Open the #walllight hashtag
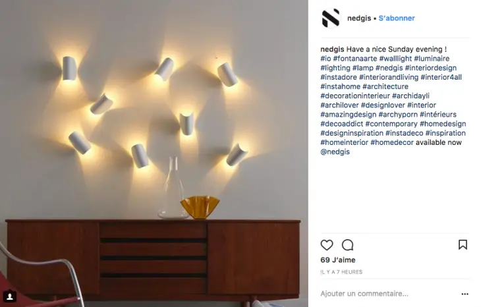This screenshot has width=481, height=307. [395, 59]
